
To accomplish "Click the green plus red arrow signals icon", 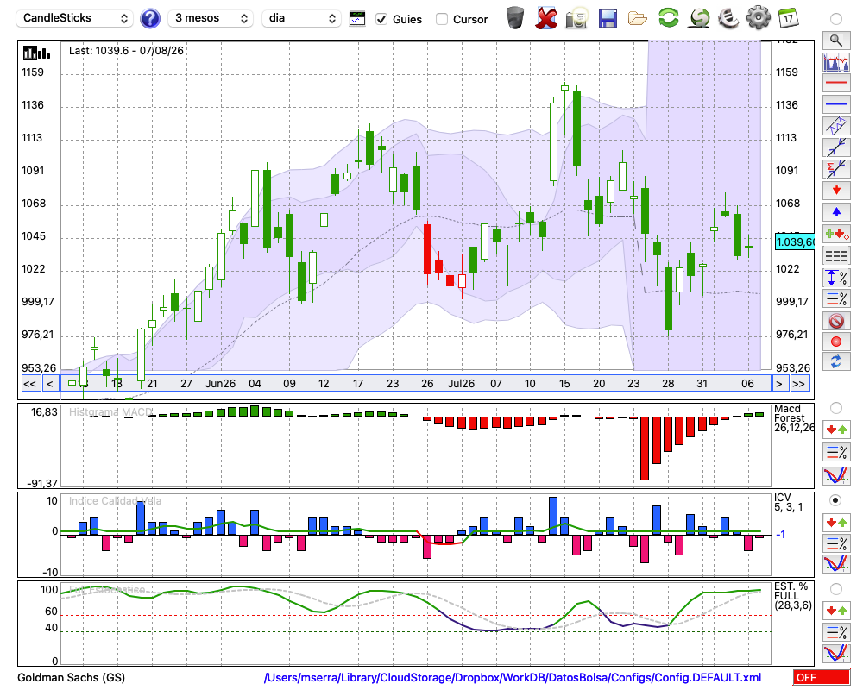I will (836, 234).
